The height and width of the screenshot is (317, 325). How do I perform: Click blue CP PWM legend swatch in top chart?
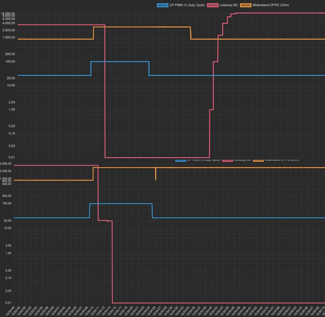162,5
